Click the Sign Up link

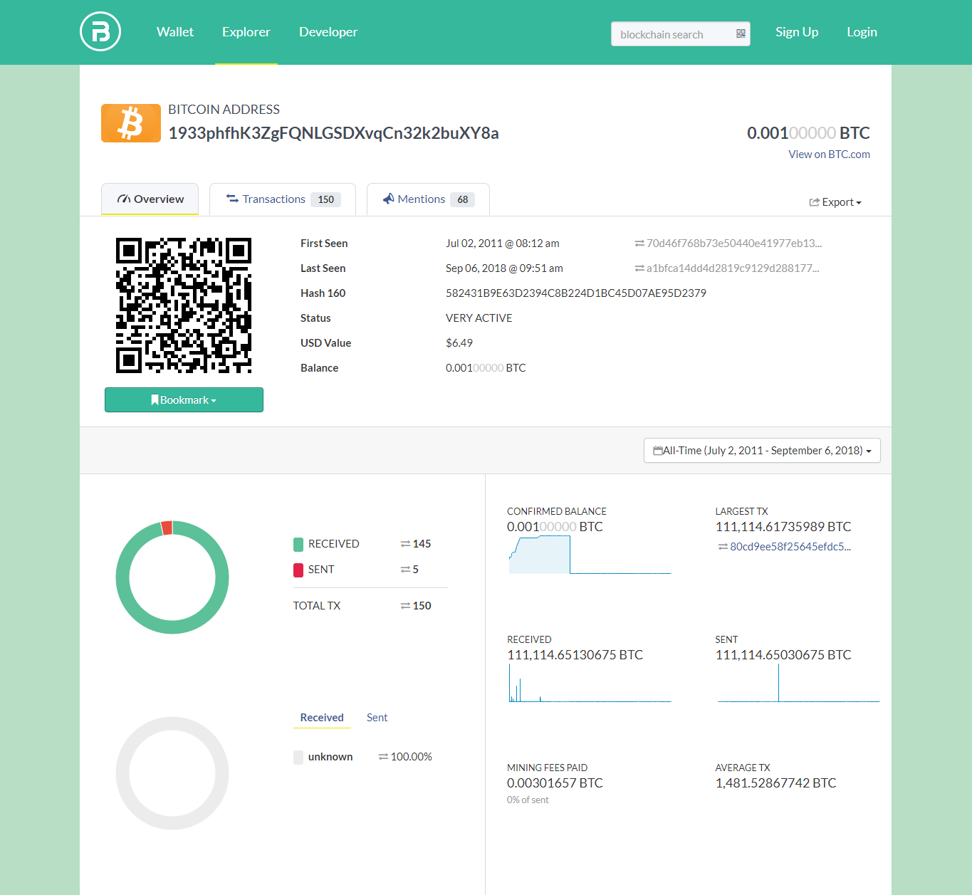pyautogui.click(x=797, y=32)
